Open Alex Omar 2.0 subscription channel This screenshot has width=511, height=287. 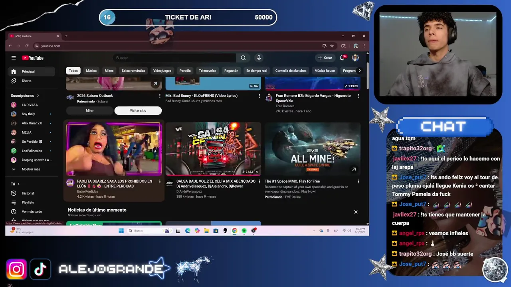[32, 123]
